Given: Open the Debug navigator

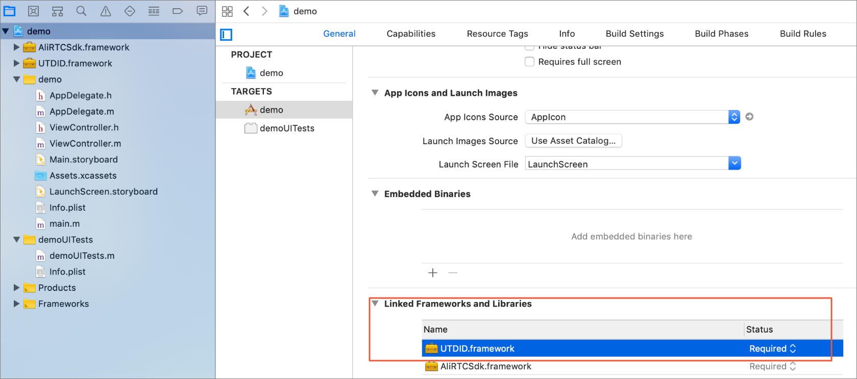Looking at the screenshot, I should [x=154, y=11].
